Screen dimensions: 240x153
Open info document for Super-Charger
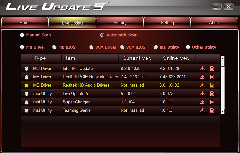tap(212, 102)
